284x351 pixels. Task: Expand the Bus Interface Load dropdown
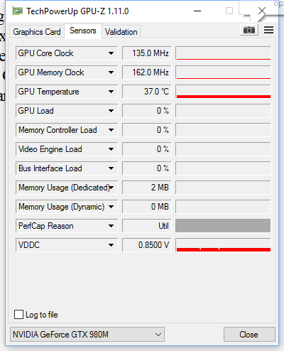pyautogui.click(x=111, y=168)
